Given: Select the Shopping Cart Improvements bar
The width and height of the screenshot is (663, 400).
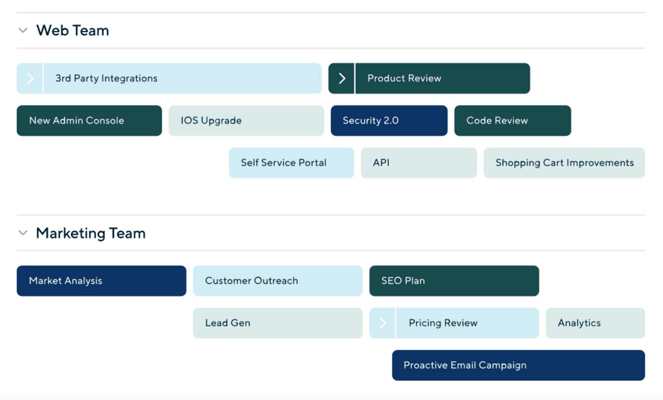Looking at the screenshot, I should (x=564, y=162).
